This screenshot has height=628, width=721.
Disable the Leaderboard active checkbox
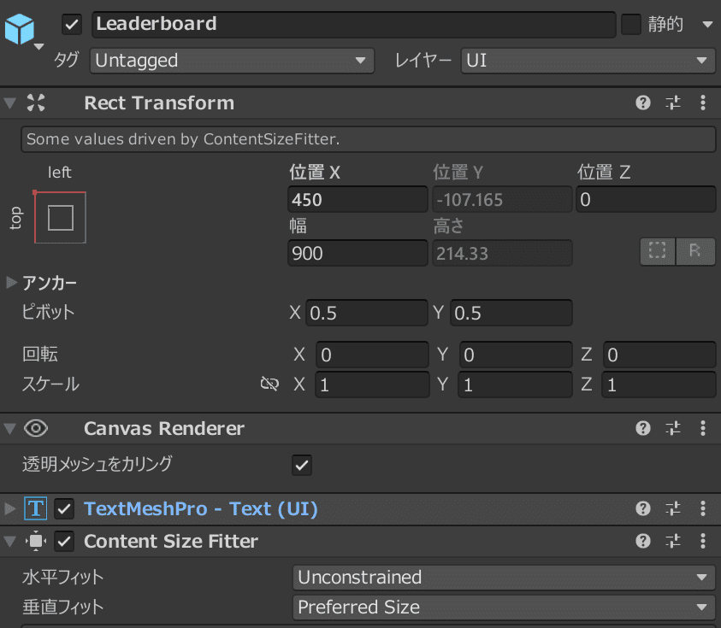tap(71, 24)
